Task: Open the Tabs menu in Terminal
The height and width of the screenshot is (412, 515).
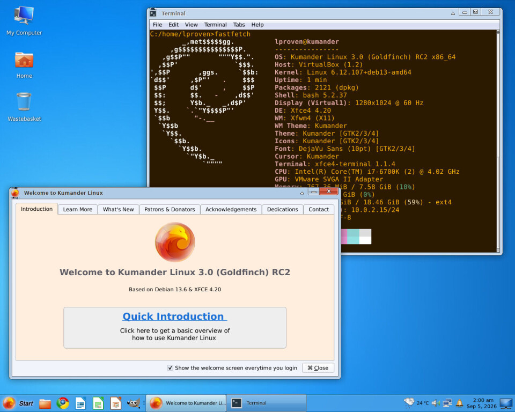Action: click(x=239, y=25)
